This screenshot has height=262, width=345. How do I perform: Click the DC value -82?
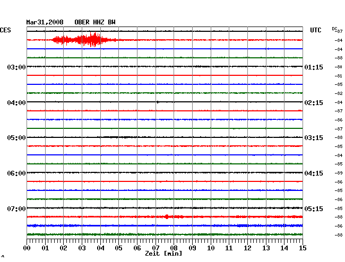339,93
